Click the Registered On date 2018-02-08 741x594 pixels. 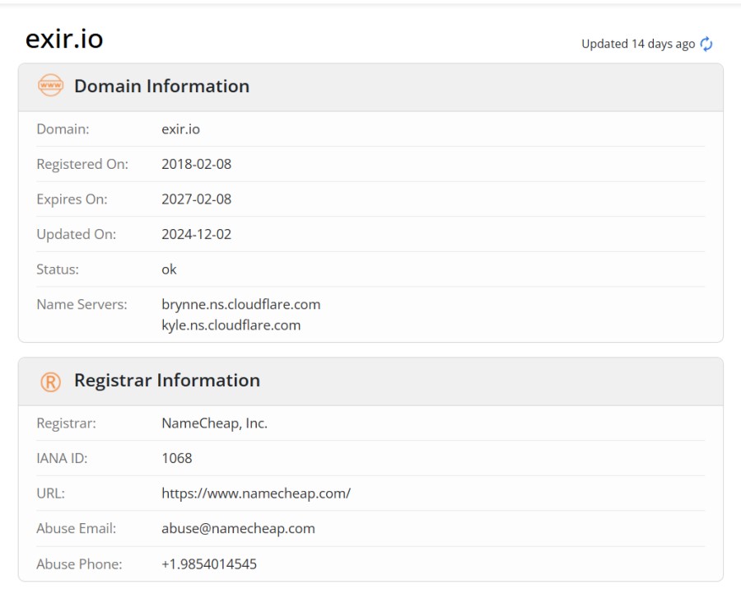[196, 164]
